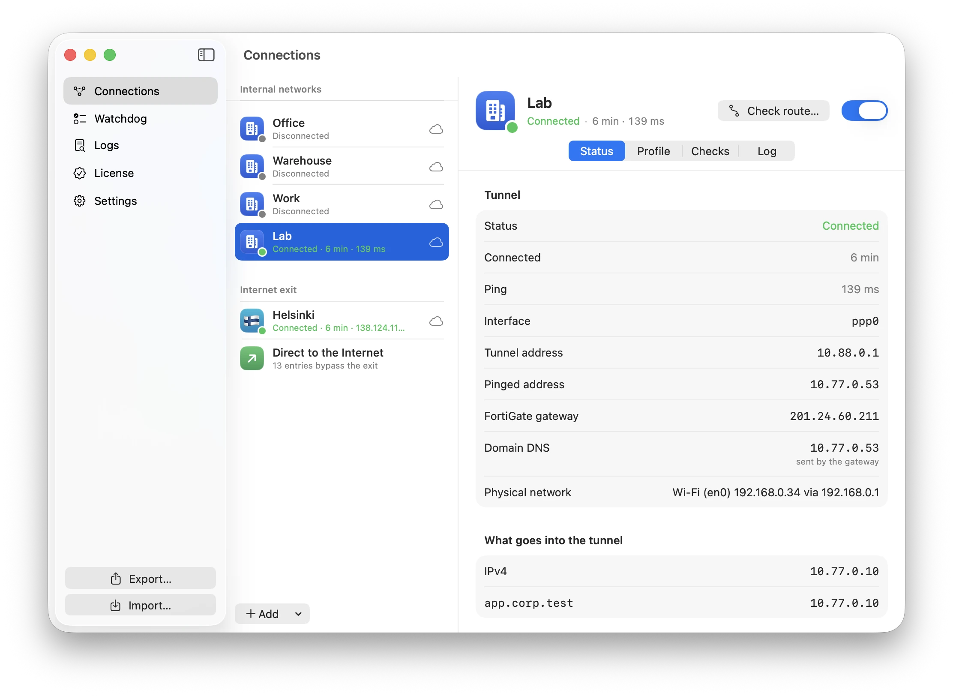This screenshot has height=696, width=953.
Task: Click the Import... button
Action: 141,605
